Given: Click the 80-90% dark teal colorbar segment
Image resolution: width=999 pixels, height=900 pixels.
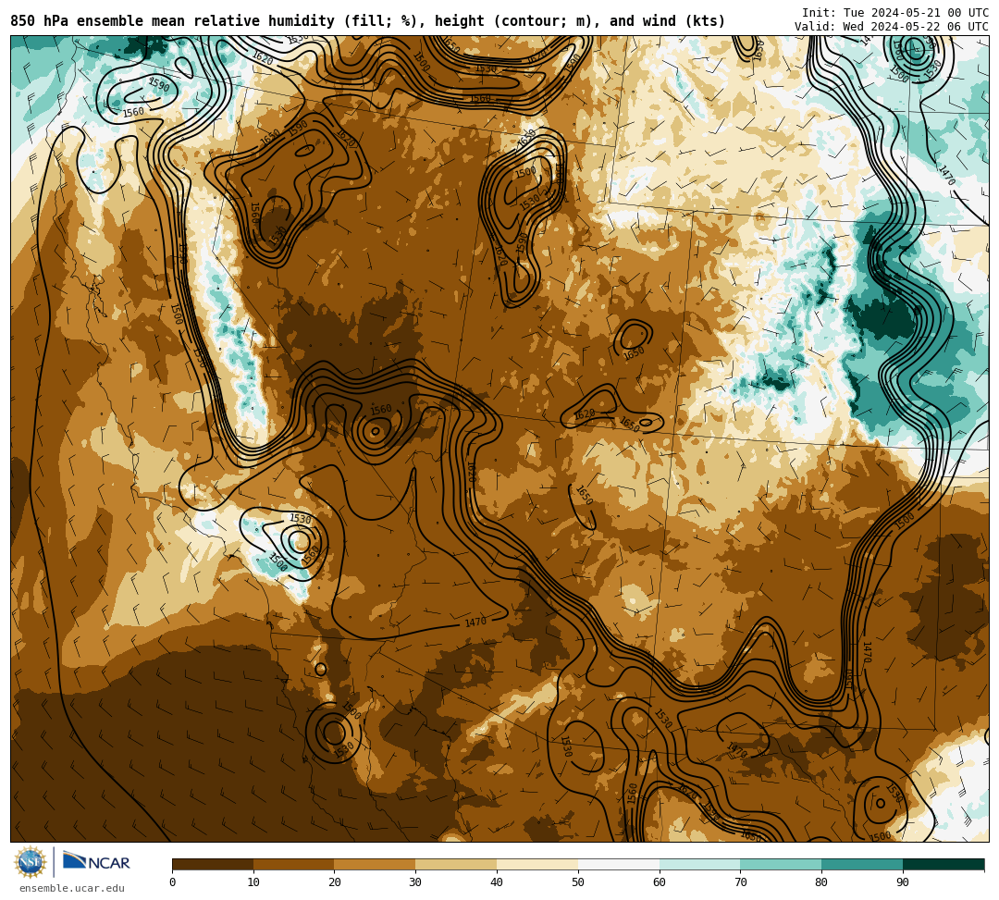Looking at the screenshot, I should 862,864.
